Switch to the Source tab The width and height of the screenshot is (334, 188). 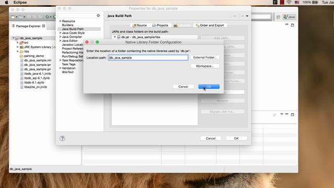[x=140, y=26]
